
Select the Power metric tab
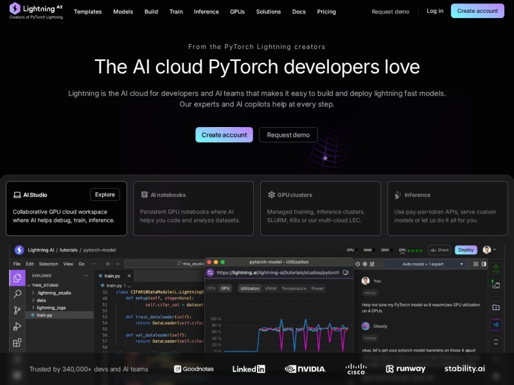pyautogui.click(x=317, y=288)
